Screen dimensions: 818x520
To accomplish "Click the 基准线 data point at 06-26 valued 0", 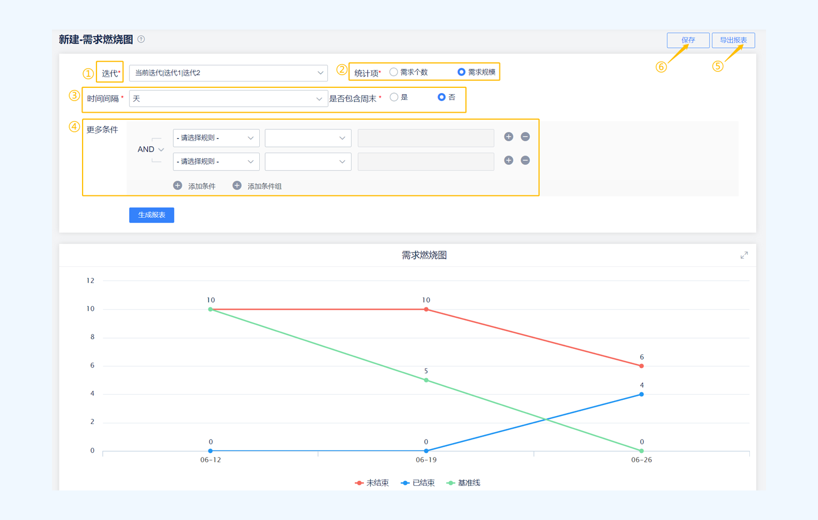I will 641,451.
